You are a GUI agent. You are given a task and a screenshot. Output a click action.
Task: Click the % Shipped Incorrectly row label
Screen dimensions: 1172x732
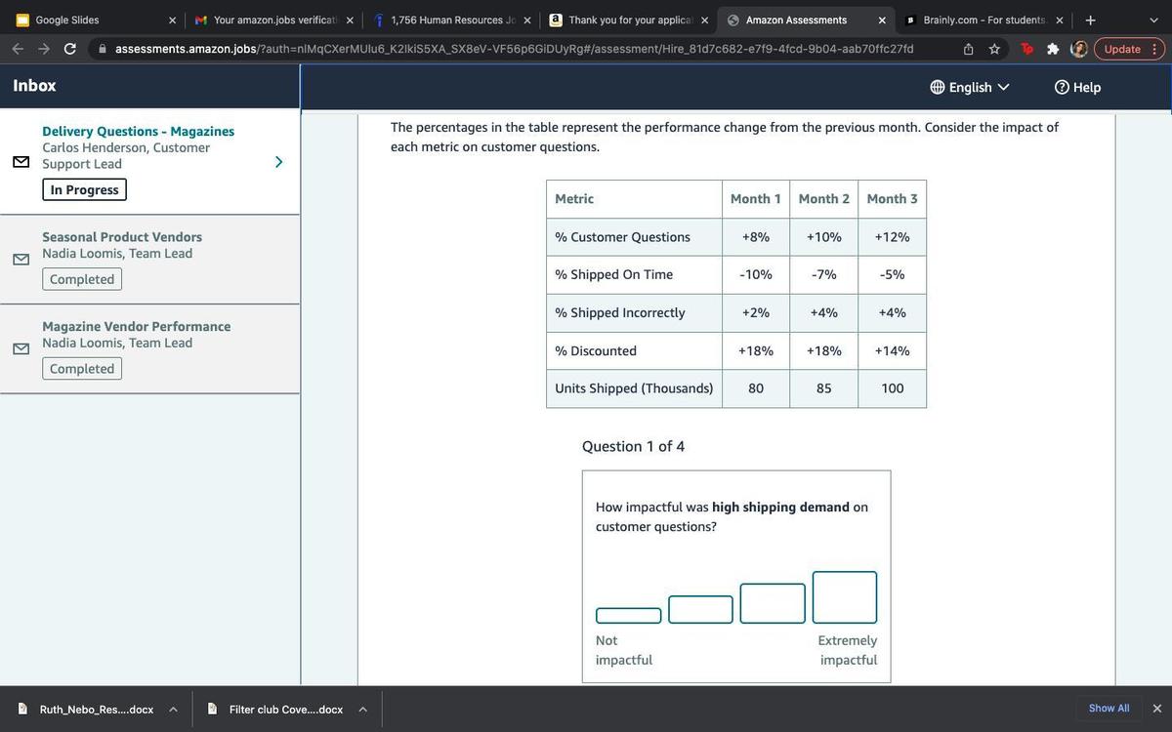point(619,312)
